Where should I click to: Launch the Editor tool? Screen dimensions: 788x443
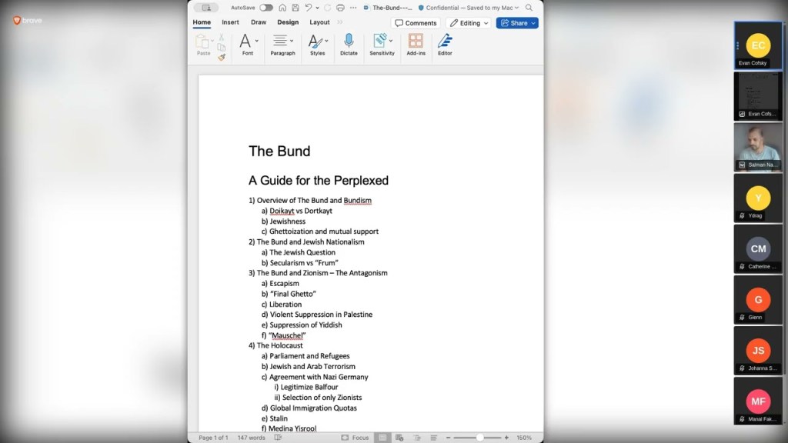(445, 45)
